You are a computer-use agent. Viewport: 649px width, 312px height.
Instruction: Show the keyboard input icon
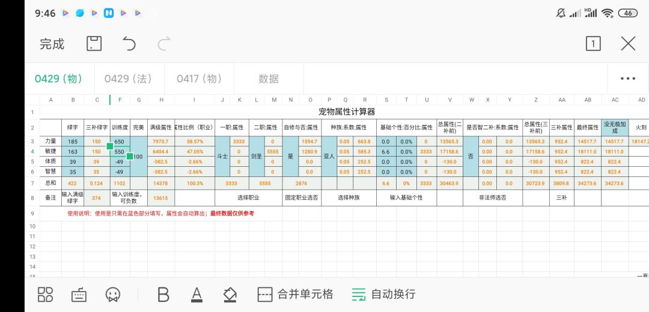click(79, 295)
